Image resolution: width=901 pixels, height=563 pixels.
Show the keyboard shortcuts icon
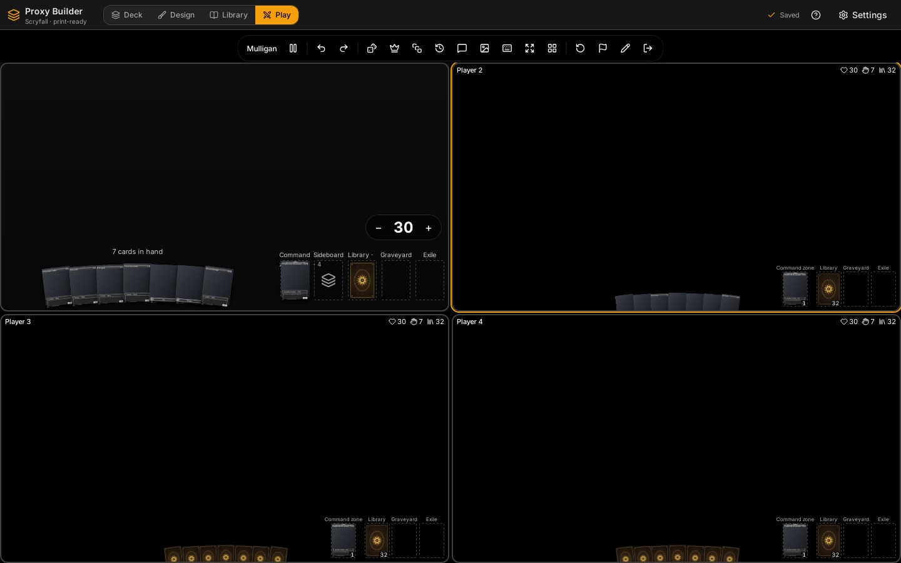pos(507,48)
